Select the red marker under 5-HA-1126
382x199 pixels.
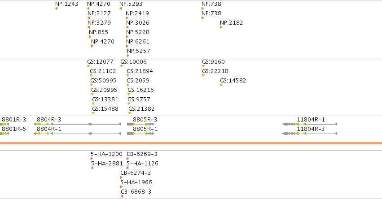[127, 168]
